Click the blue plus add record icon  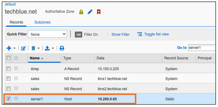9,48
